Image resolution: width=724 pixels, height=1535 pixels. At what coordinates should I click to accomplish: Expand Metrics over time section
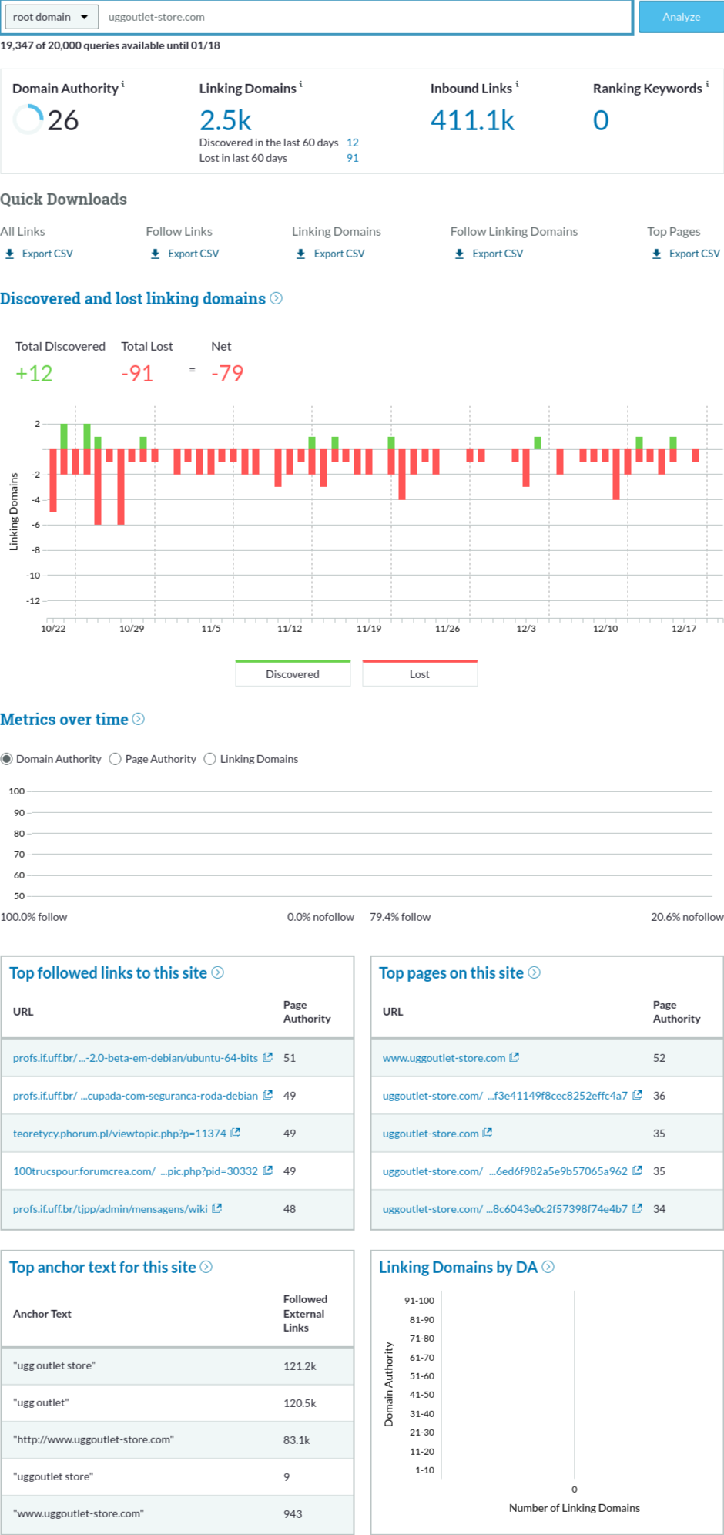139,719
